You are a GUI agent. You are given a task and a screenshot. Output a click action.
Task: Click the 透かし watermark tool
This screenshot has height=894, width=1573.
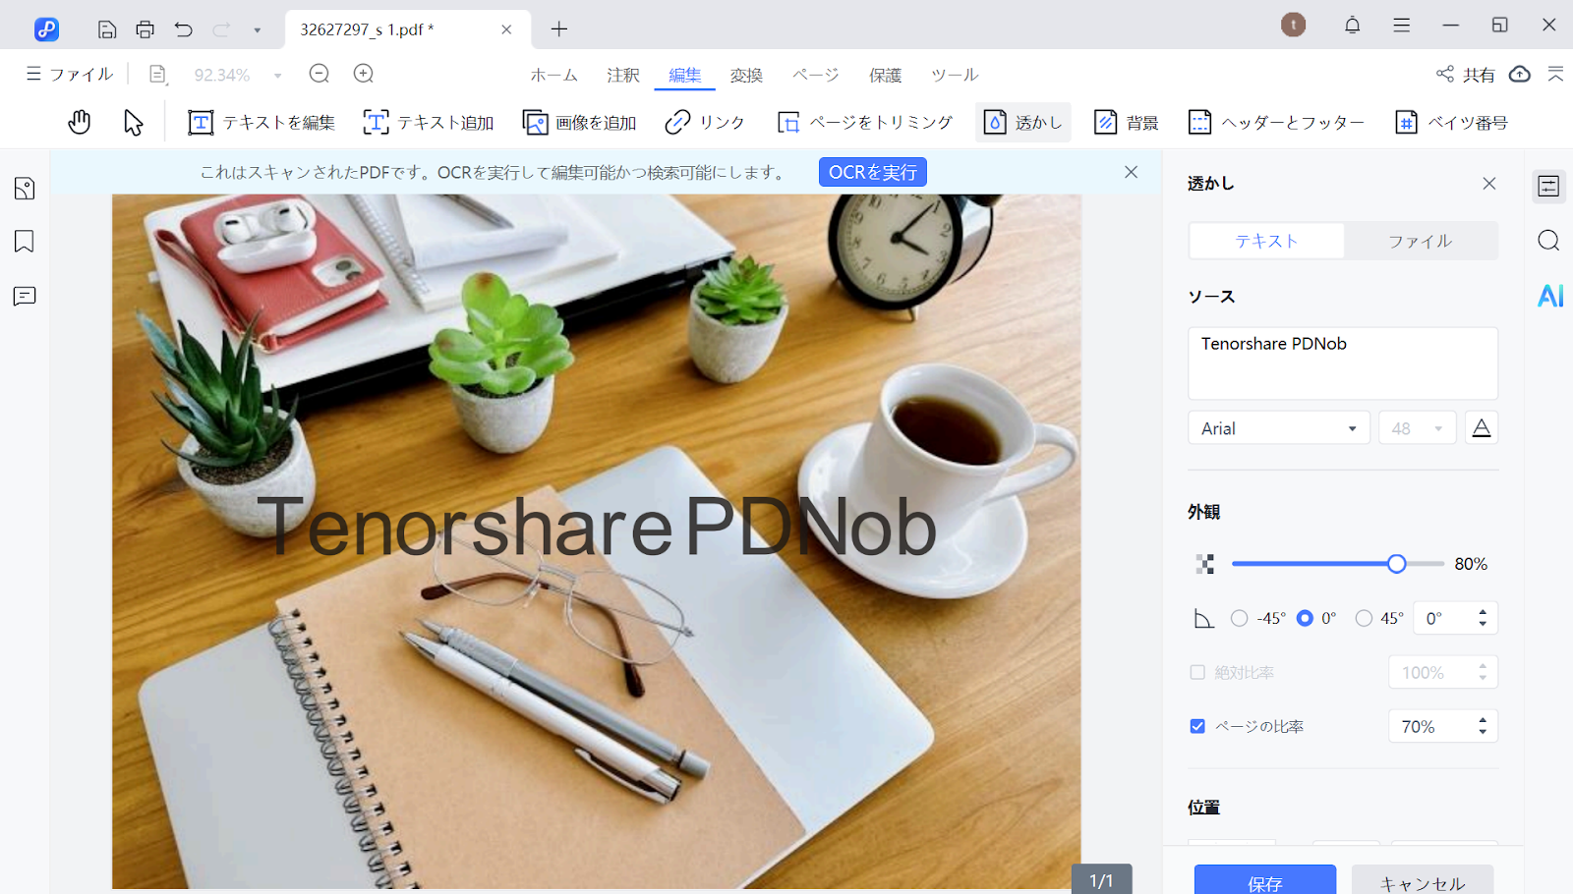1023,122
